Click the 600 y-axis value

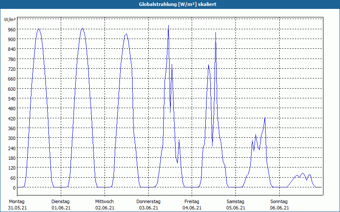(12, 89)
